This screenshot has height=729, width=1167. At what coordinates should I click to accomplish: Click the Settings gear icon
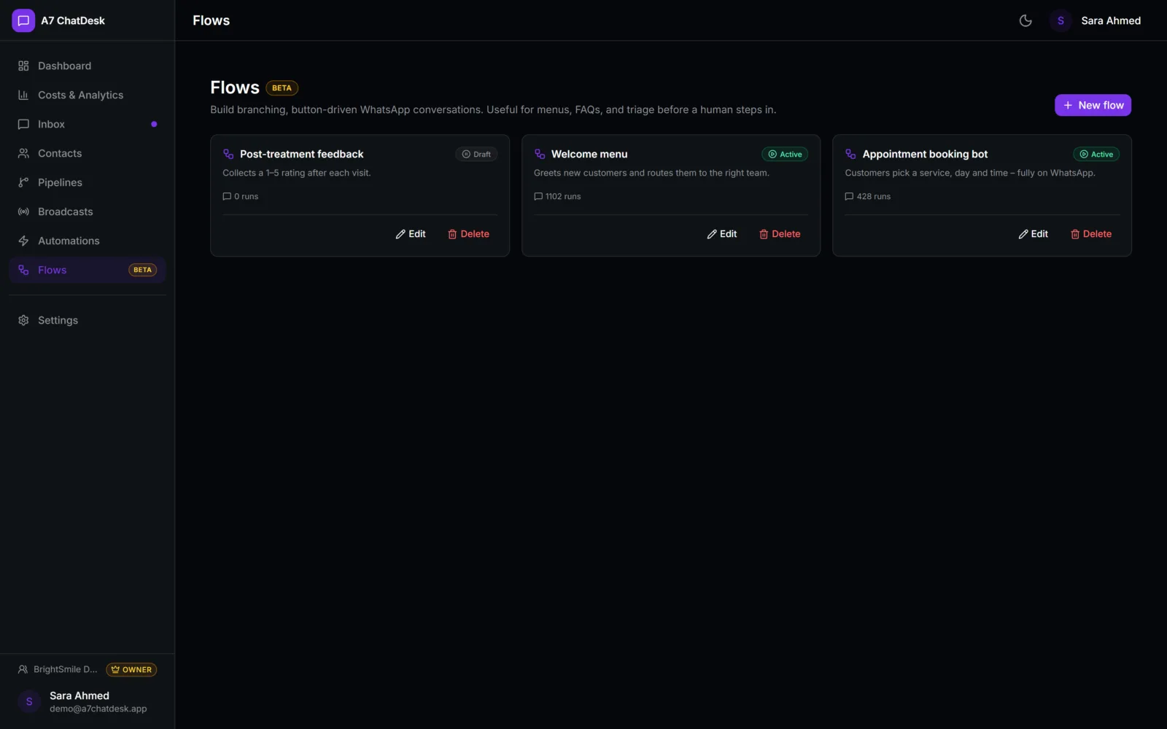23,320
